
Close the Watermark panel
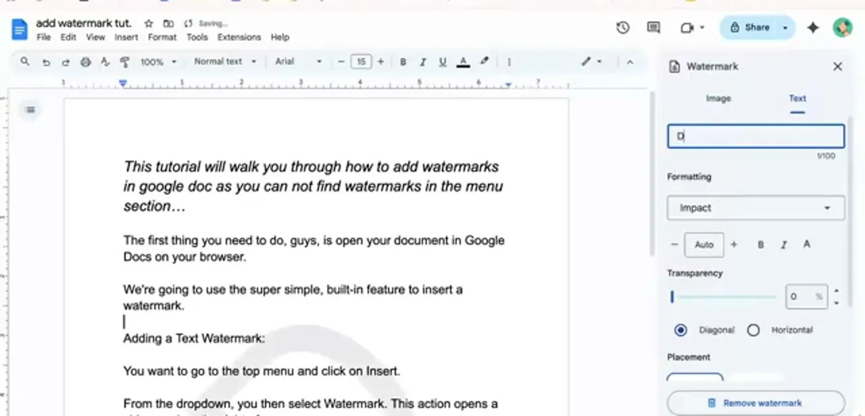pos(837,66)
